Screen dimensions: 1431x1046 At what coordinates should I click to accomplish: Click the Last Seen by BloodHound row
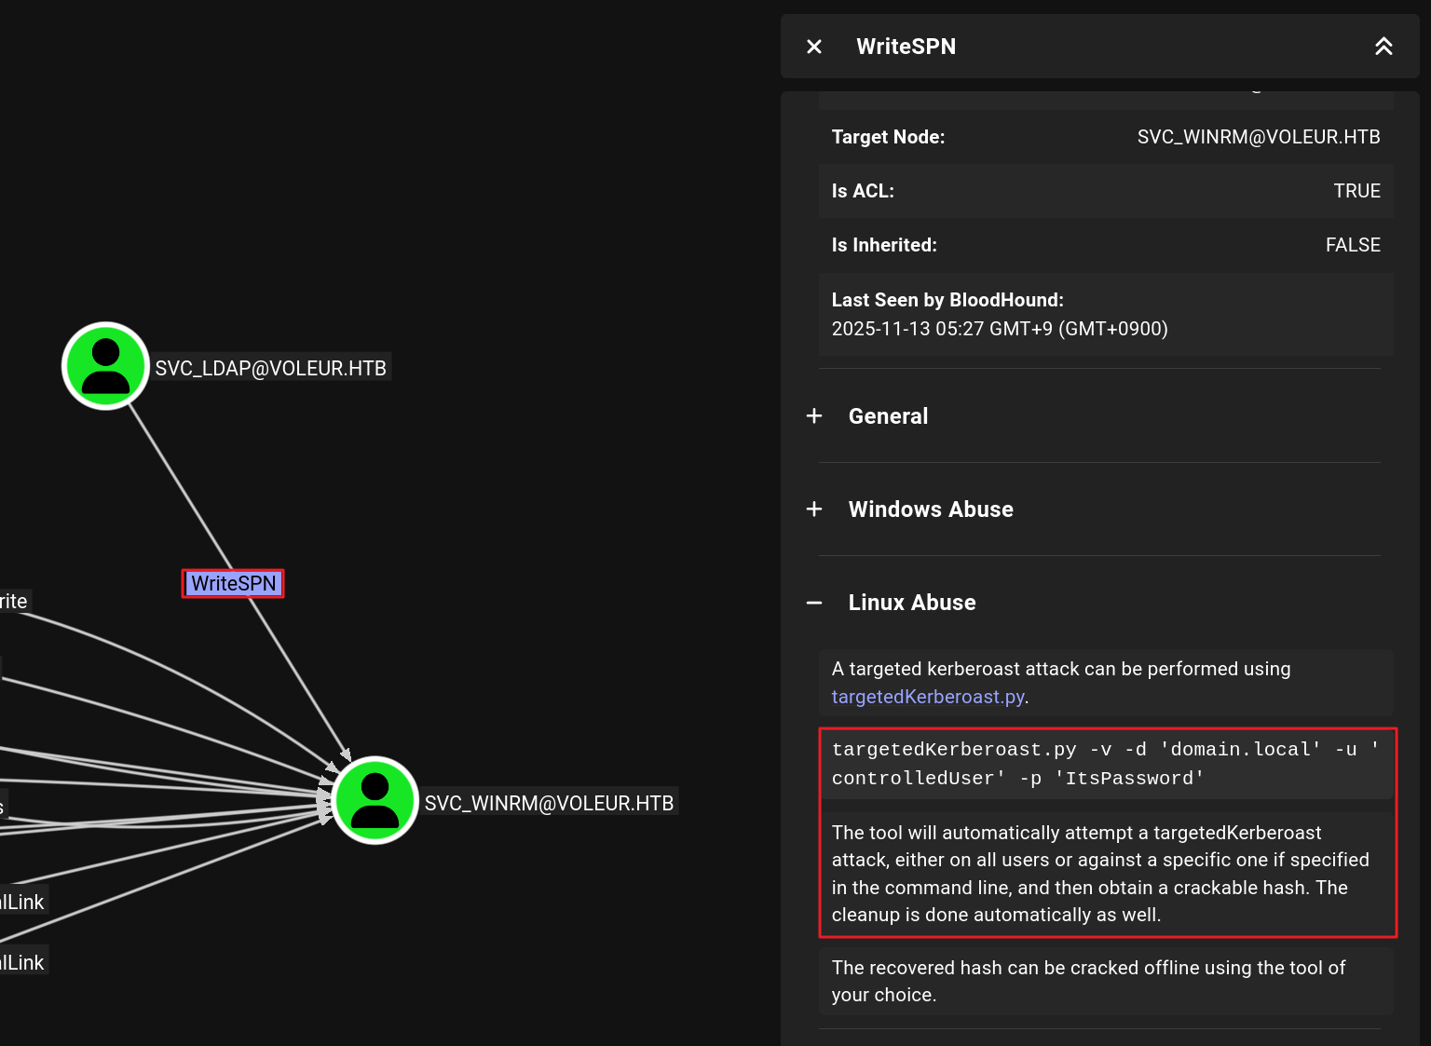[1105, 314]
